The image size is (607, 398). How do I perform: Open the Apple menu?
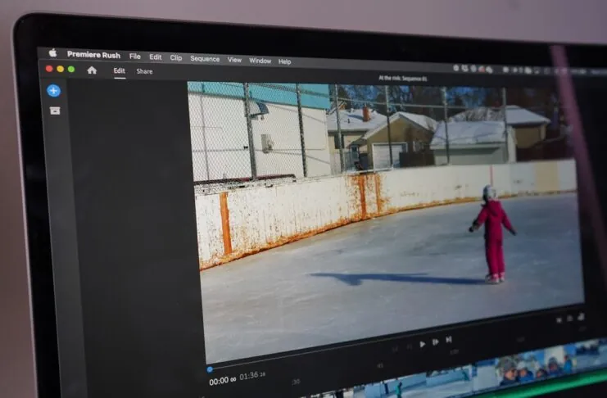click(53, 52)
